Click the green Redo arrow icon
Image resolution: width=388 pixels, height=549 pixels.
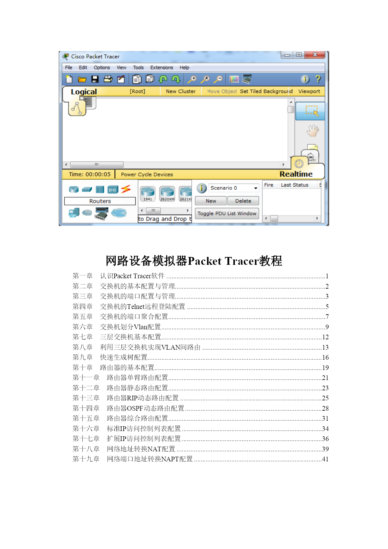click(x=176, y=79)
